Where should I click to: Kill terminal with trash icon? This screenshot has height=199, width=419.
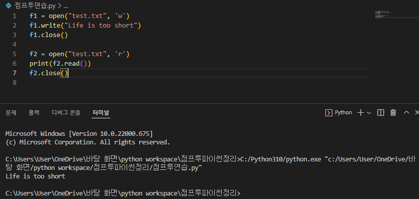coord(393,113)
